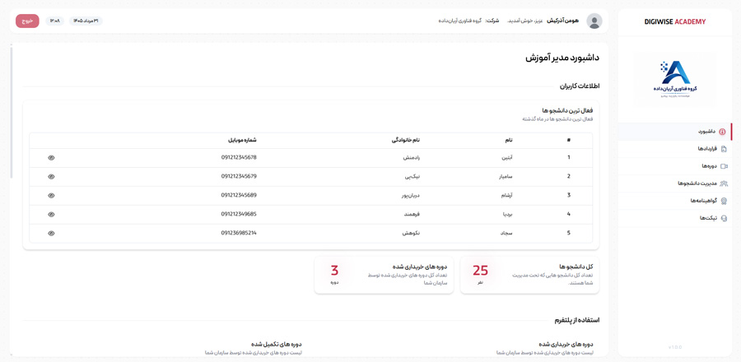Viewport: 741px width, 362px height.
Task: Click the user avatar icon in the header
Action: point(594,21)
